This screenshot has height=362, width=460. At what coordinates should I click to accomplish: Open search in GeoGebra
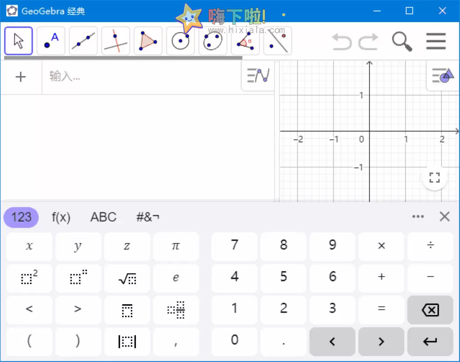[x=402, y=41]
